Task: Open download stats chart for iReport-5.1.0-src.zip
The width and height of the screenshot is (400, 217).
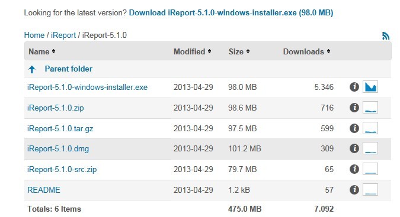Action: click(x=370, y=169)
